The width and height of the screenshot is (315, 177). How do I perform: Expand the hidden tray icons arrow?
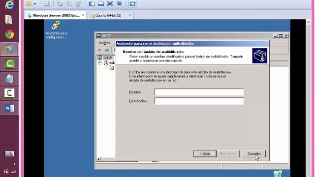click(14, 164)
